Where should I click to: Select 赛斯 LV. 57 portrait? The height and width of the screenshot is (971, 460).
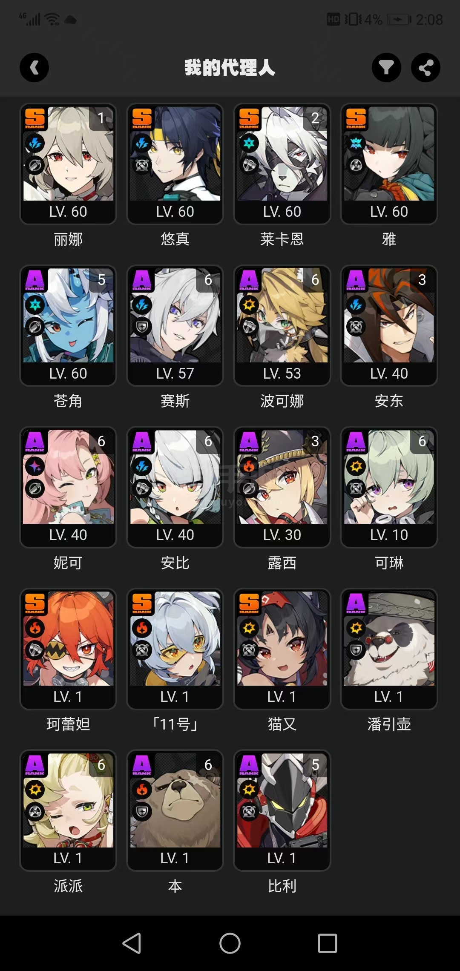coord(175,326)
